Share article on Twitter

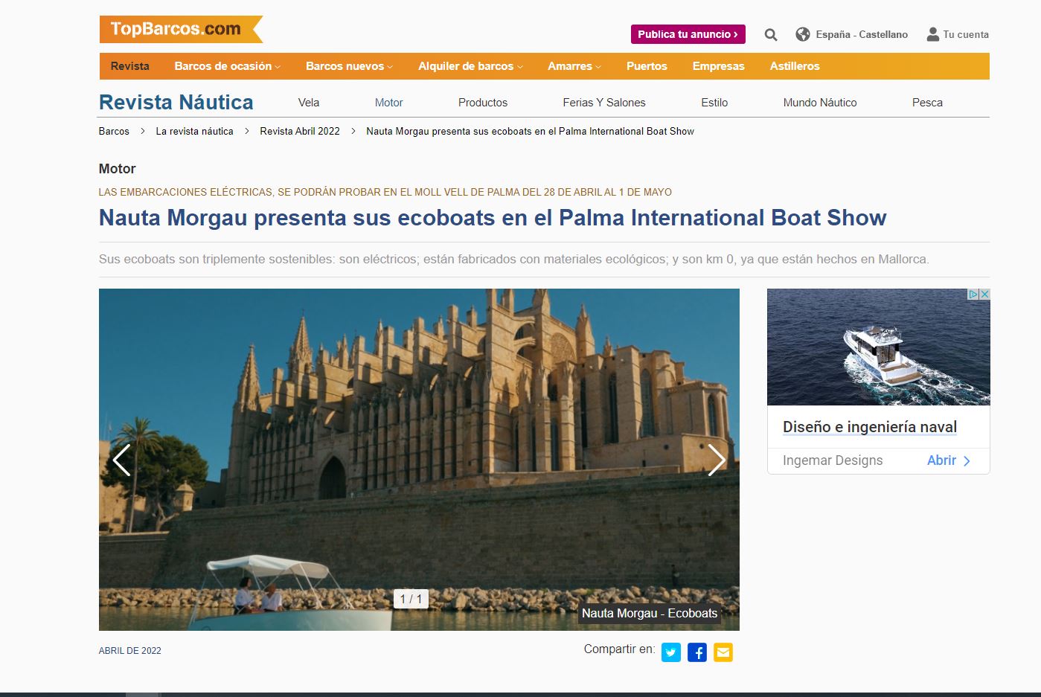[671, 652]
